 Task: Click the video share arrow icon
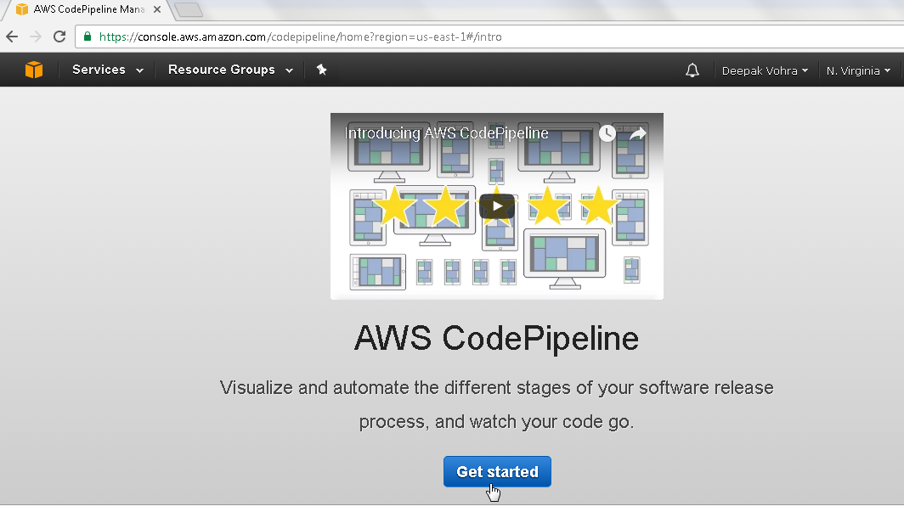click(637, 133)
